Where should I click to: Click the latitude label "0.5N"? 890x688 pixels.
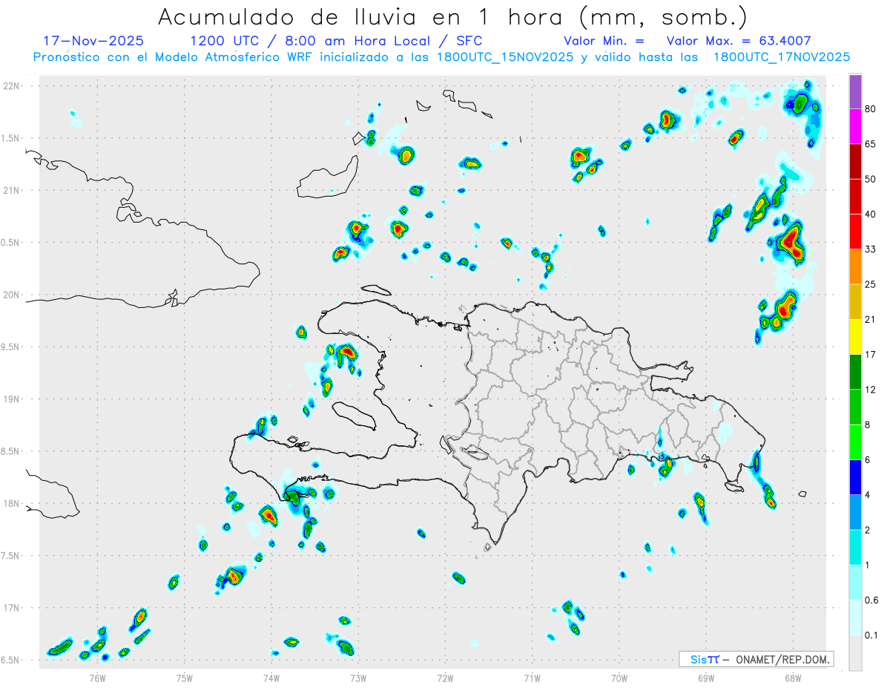(10, 243)
